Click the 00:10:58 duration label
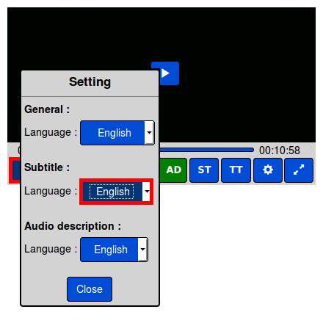The height and width of the screenshot is (323, 323). coord(280,150)
